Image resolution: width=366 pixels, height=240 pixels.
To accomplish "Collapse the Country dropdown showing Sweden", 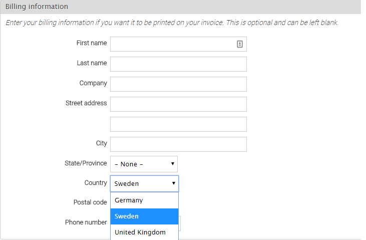I will (144, 184).
